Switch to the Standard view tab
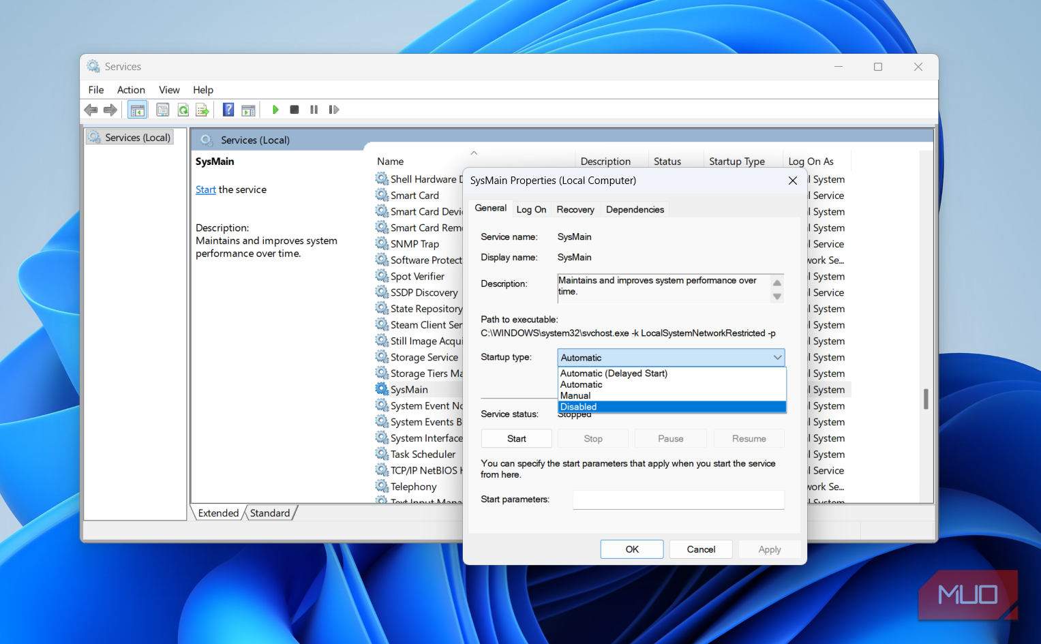Screen dimensions: 1041x644 (270, 513)
